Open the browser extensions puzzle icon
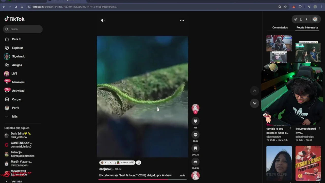Viewport: 325px width, 183px height. coord(300,7)
